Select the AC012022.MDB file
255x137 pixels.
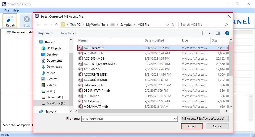153,69
